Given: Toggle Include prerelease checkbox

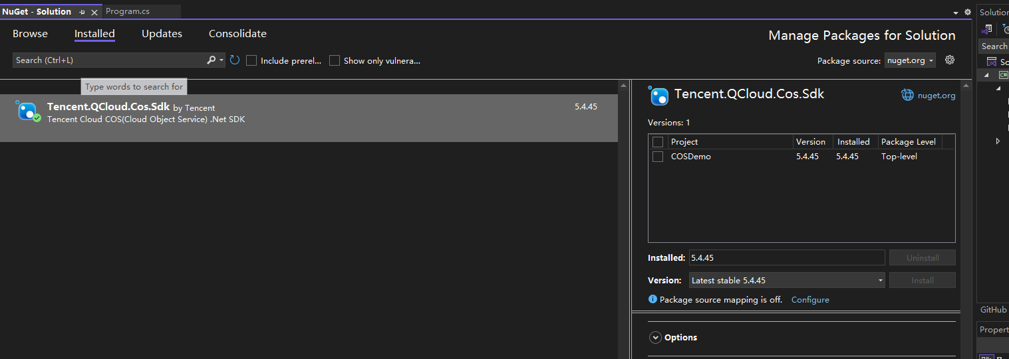Looking at the screenshot, I should tap(251, 60).
